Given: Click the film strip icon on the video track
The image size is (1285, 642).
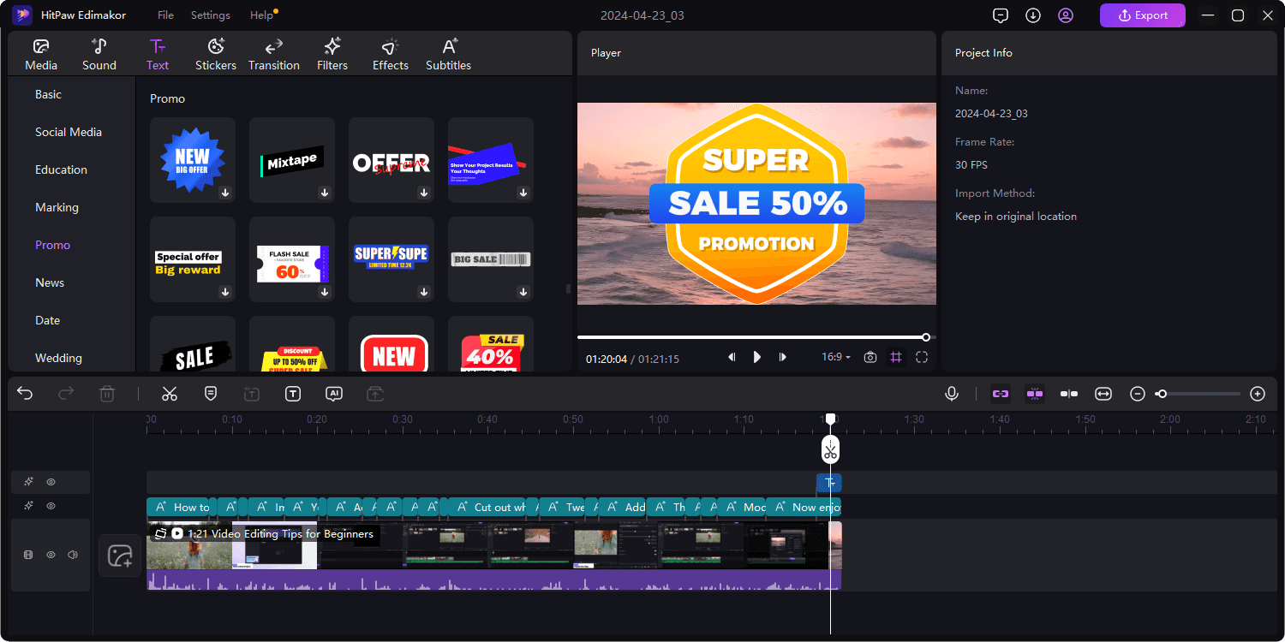Looking at the screenshot, I should [x=28, y=555].
